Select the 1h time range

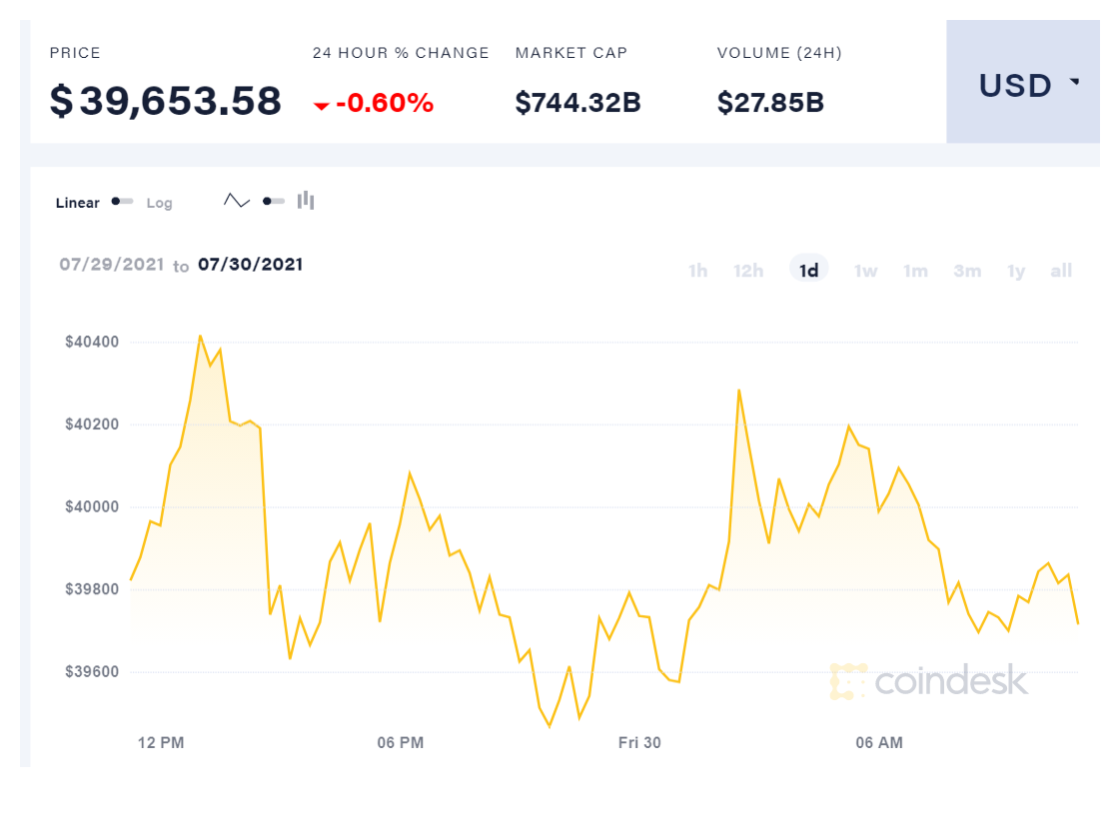click(697, 271)
